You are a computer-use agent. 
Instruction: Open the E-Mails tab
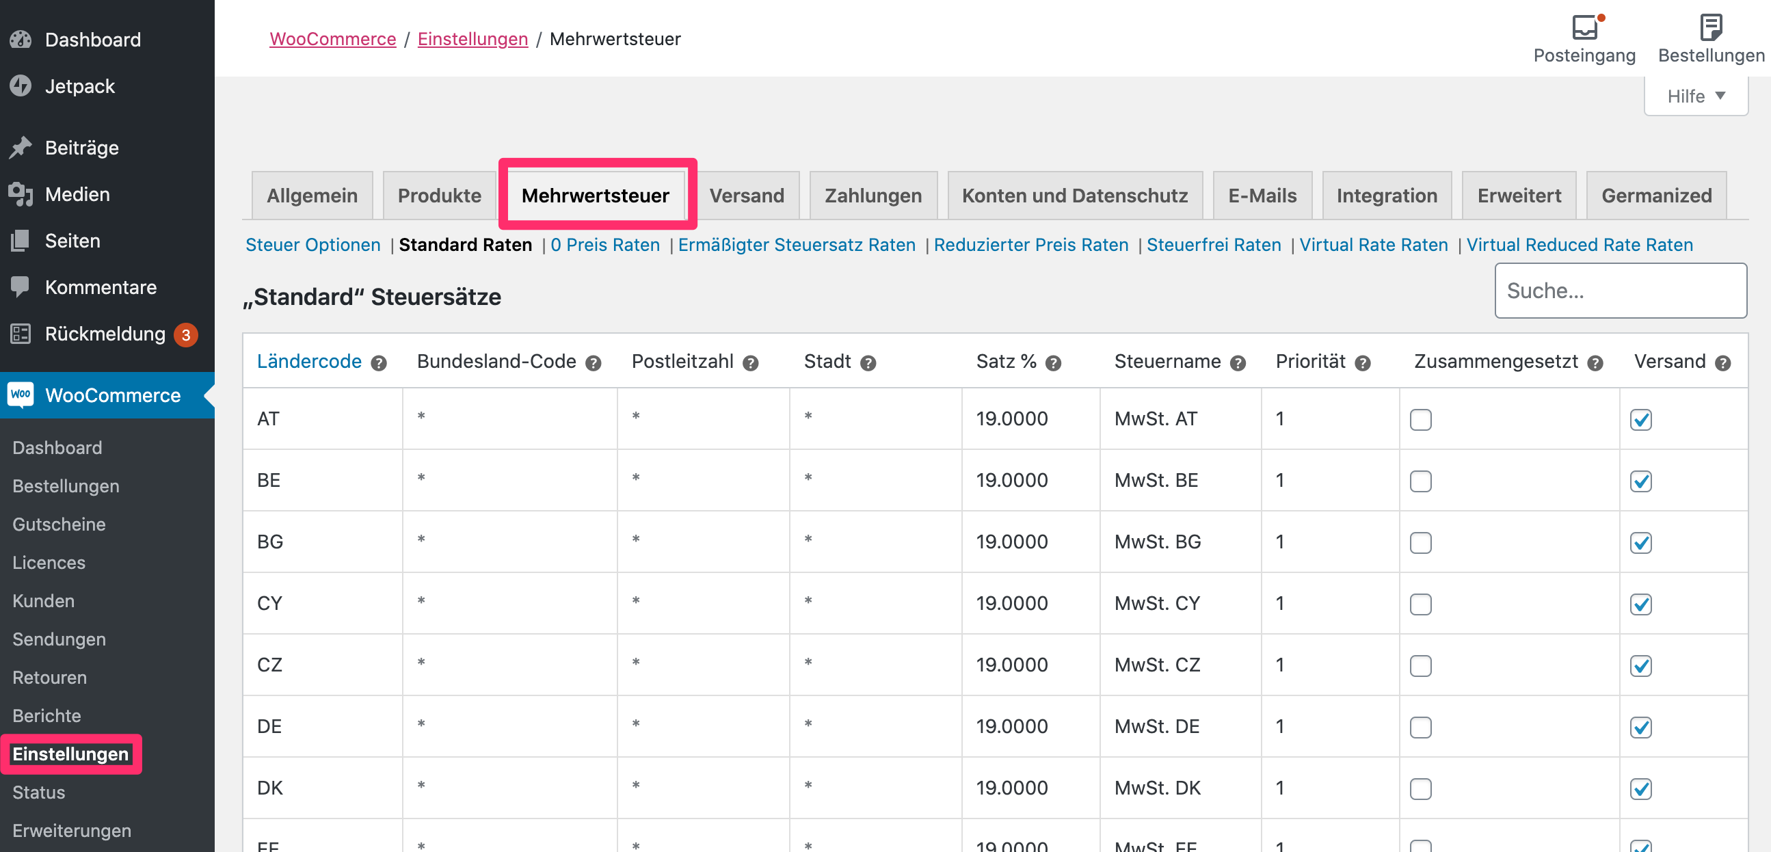1262,196
